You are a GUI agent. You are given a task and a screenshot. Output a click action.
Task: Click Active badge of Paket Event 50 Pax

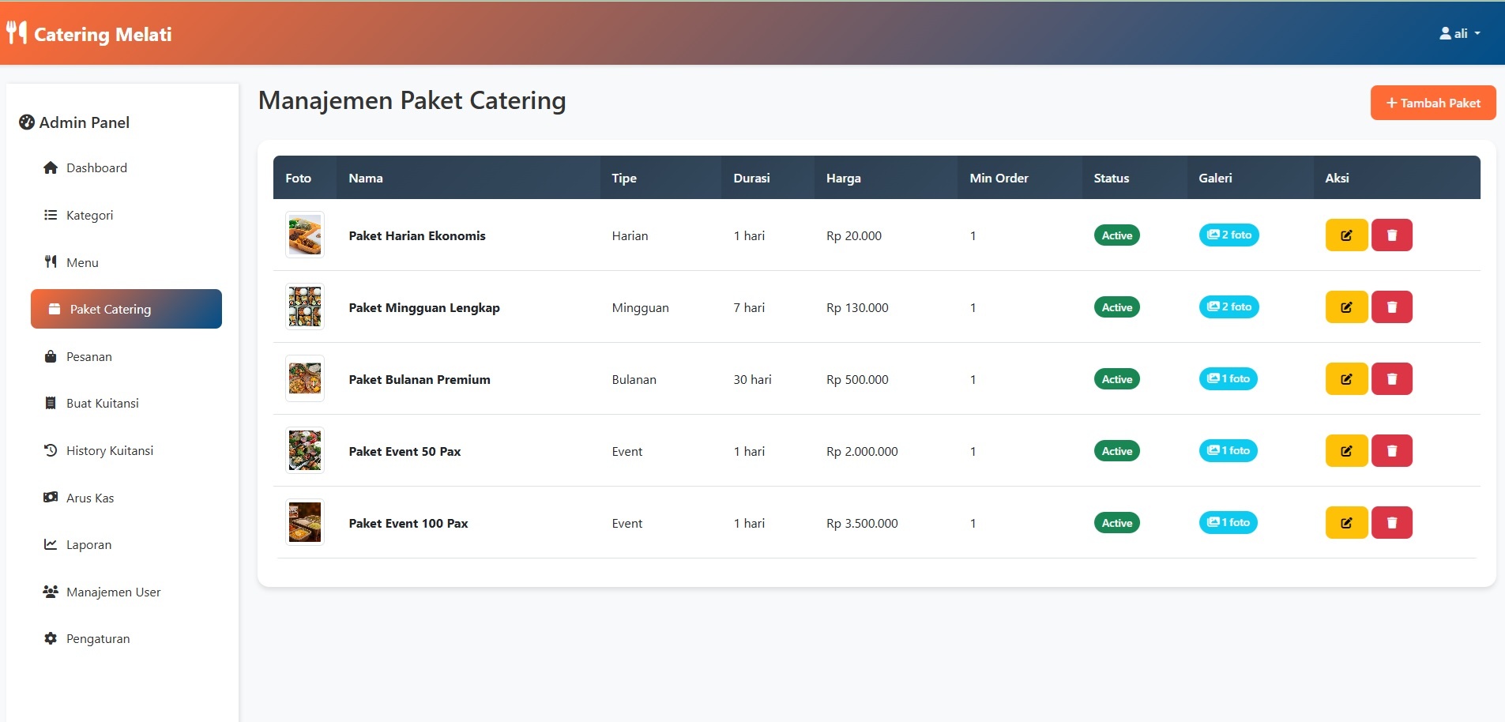point(1116,451)
